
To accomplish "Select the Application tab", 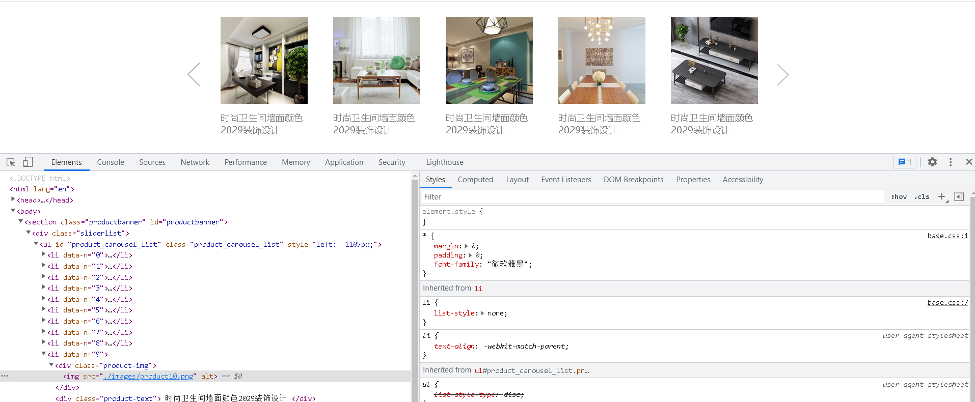I will point(344,162).
